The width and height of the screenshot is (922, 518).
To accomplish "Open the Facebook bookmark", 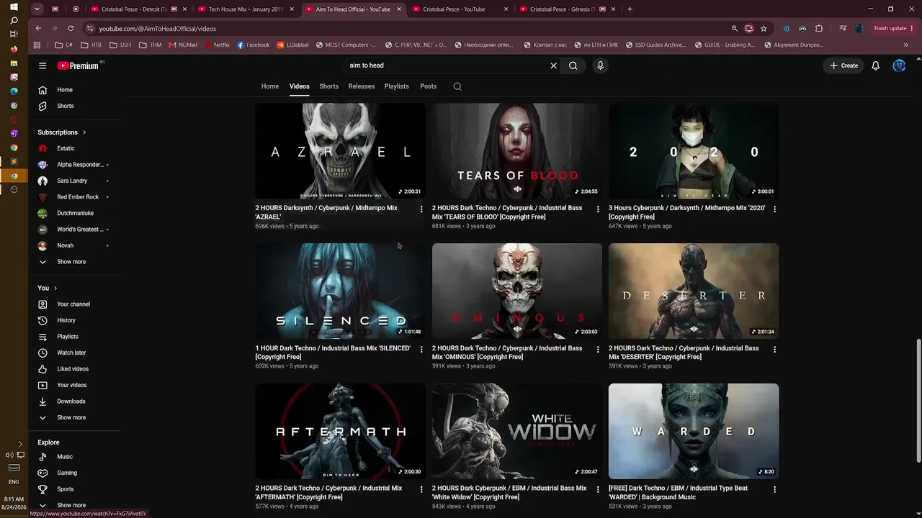I will [253, 45].
